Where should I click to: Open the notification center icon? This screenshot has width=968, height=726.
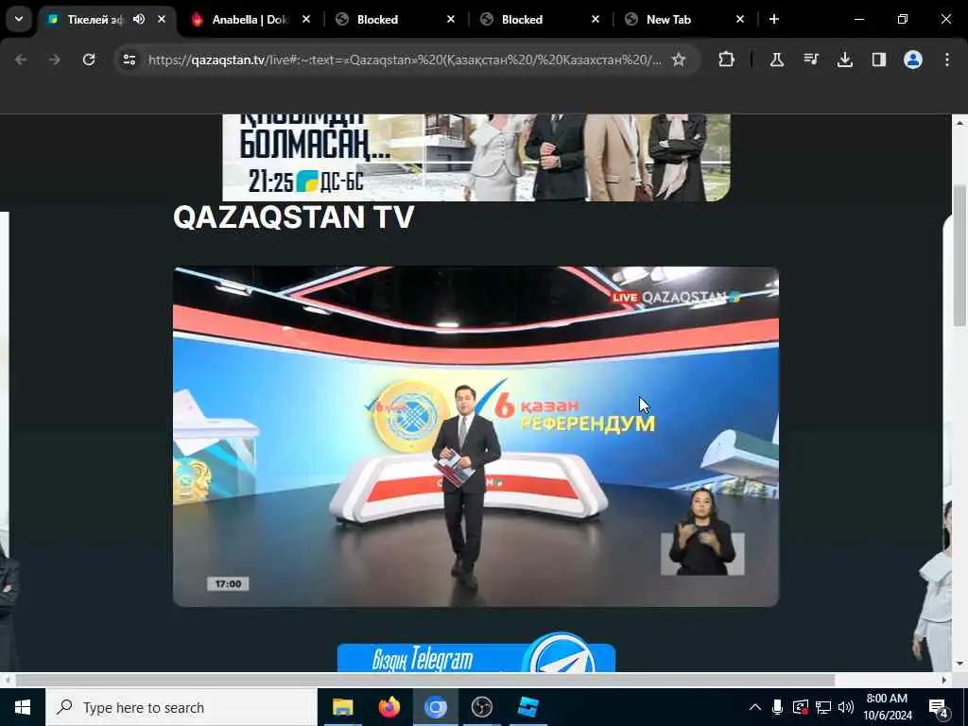[x=939, y=707]
